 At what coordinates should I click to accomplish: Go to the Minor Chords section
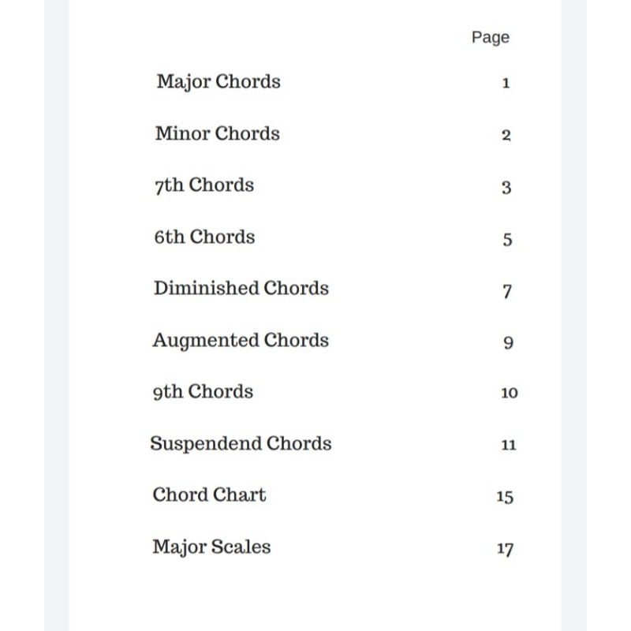point(217,134)
